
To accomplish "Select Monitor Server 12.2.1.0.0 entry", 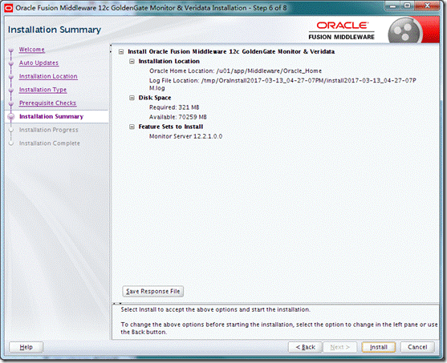I will pyautogui.click(x=185, y=136).
